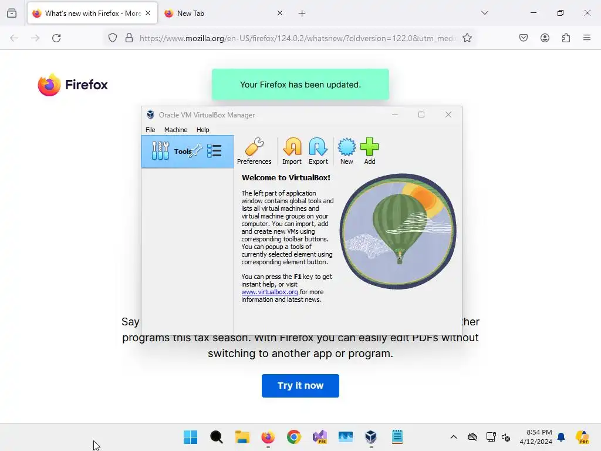Click the Import appliance icon
The width and height of the screenshot is (601, 451).
click(292, 152)
